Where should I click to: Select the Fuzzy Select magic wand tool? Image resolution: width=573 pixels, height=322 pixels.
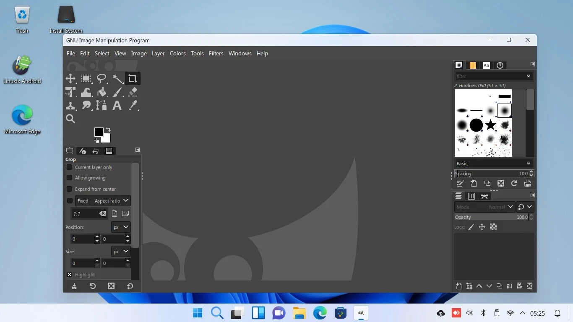(117, 78)
